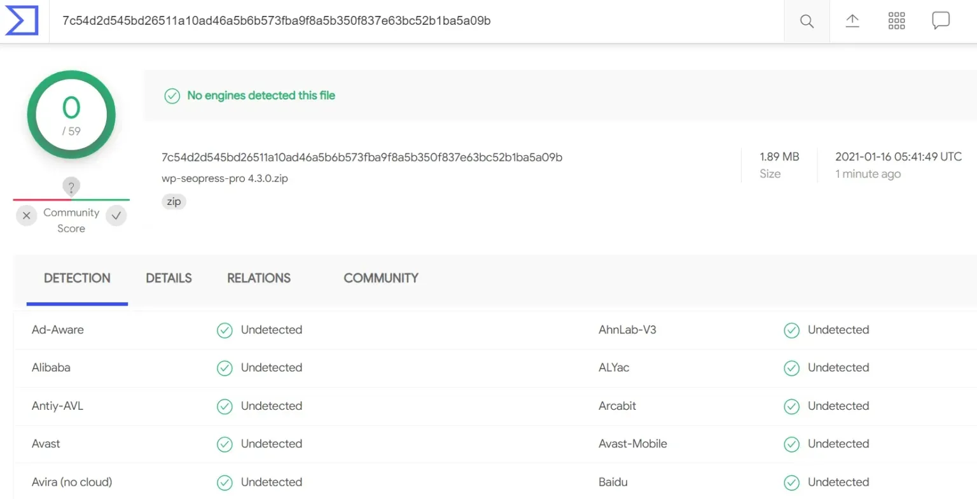Click the Baidu engine name

(x=613, y=482)
